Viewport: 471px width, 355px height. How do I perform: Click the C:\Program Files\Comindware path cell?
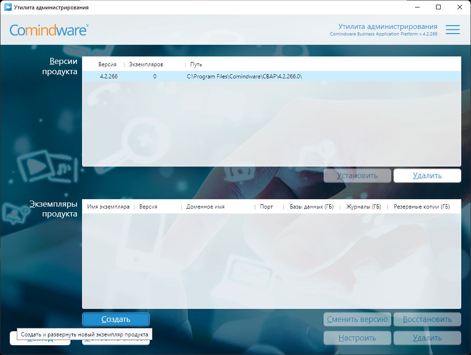click(x=244, y=77)
